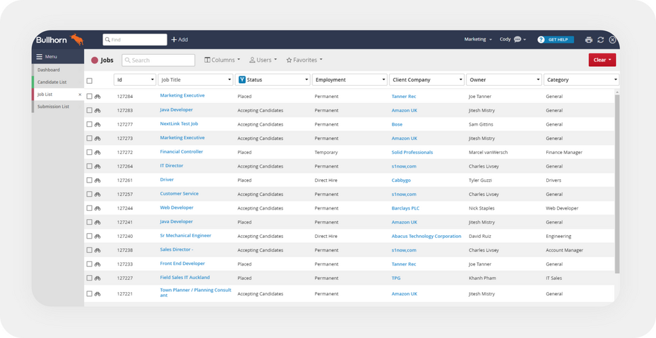Open the Marketing dropdown in top bar
This screenshot has height=338, width=656.
478,39
